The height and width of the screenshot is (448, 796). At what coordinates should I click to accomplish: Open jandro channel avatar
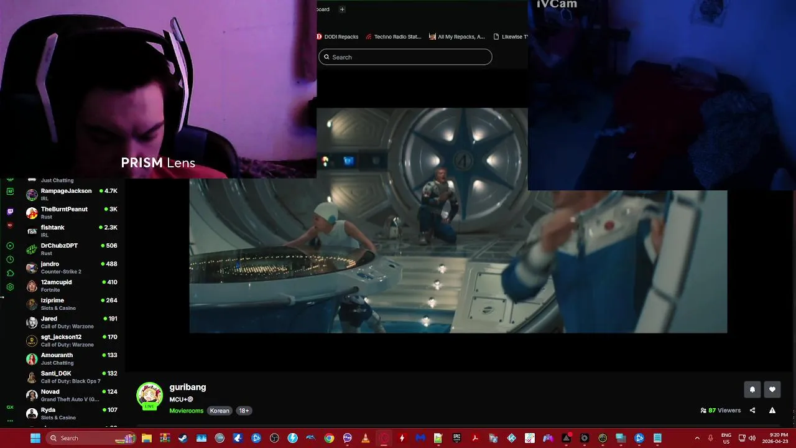coord(32,268)
